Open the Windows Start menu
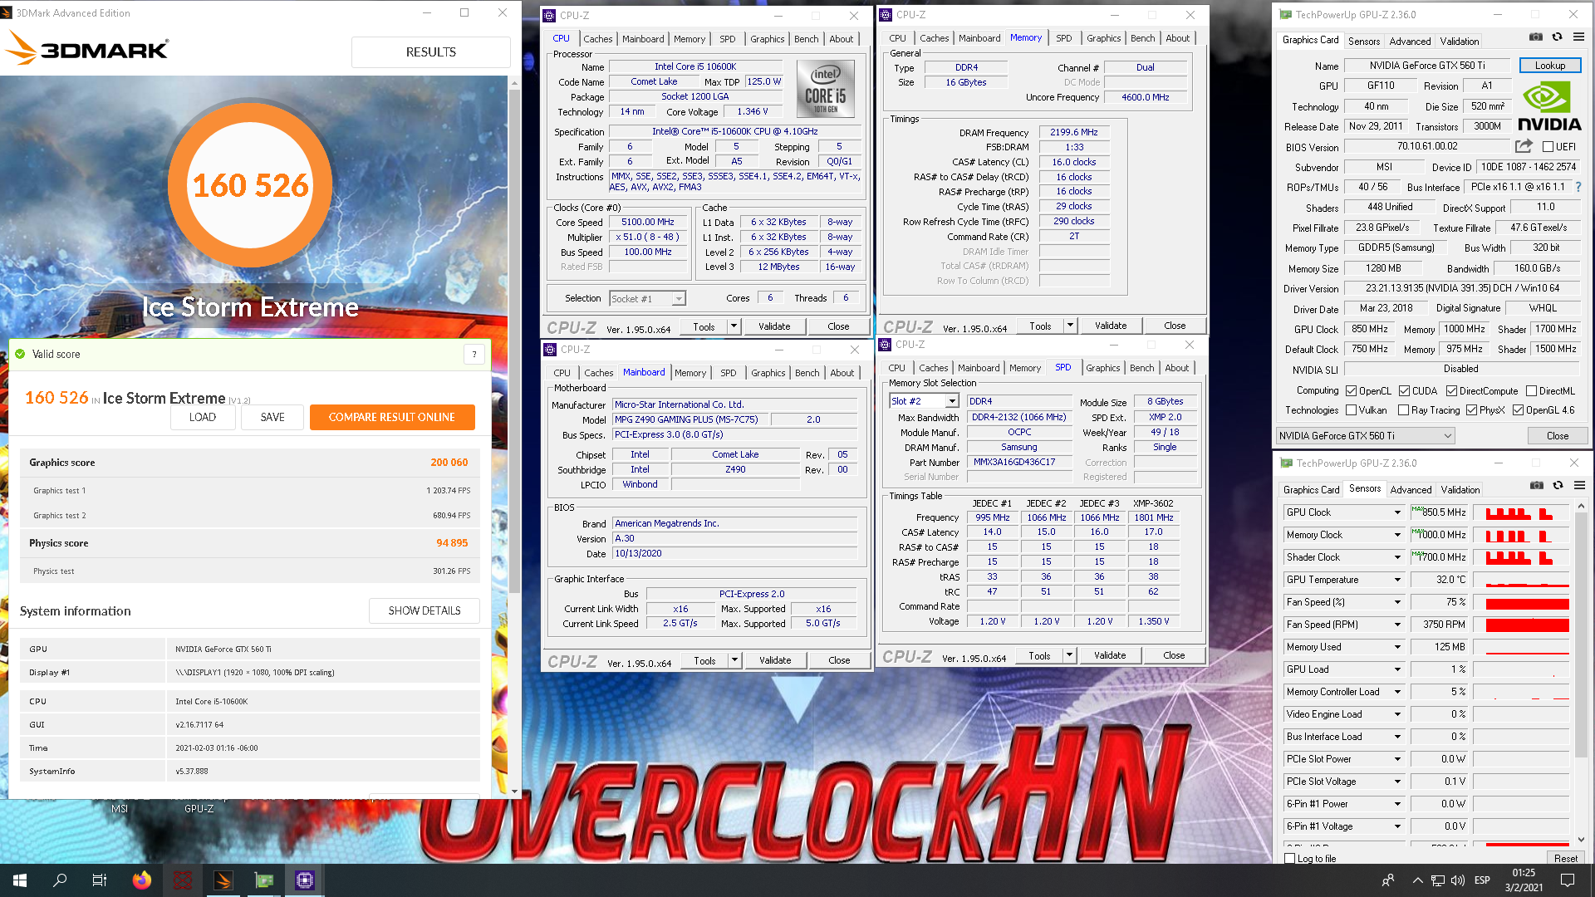 20,880
